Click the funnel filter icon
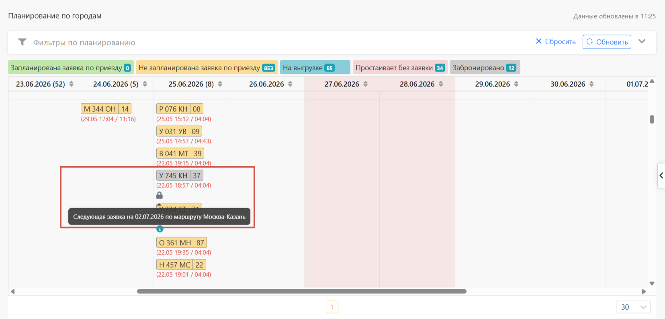 tap(23, 42)
